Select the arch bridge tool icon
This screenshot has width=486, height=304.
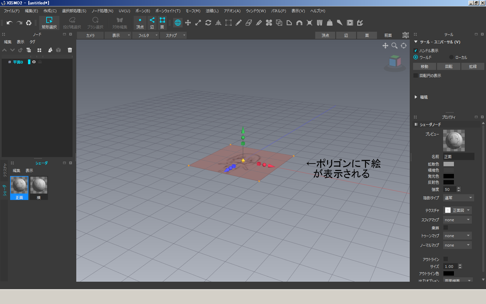[x=299, y=23]
